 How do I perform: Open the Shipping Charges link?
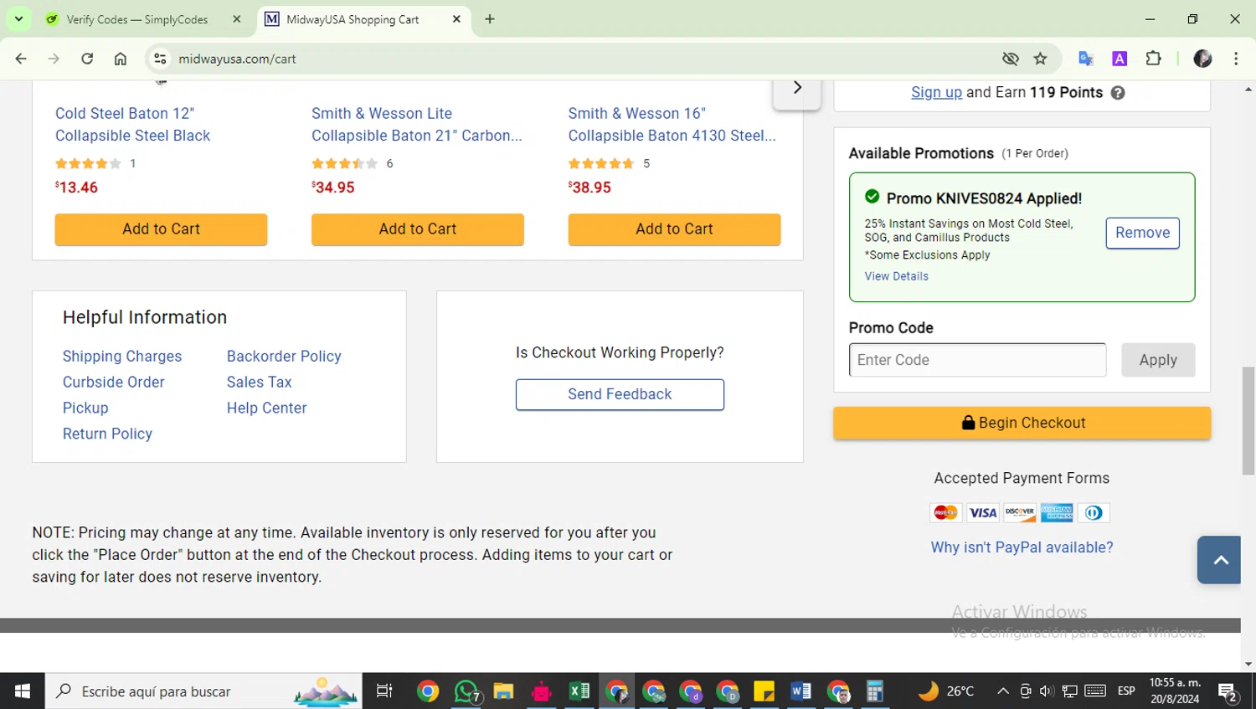[122, 357]
